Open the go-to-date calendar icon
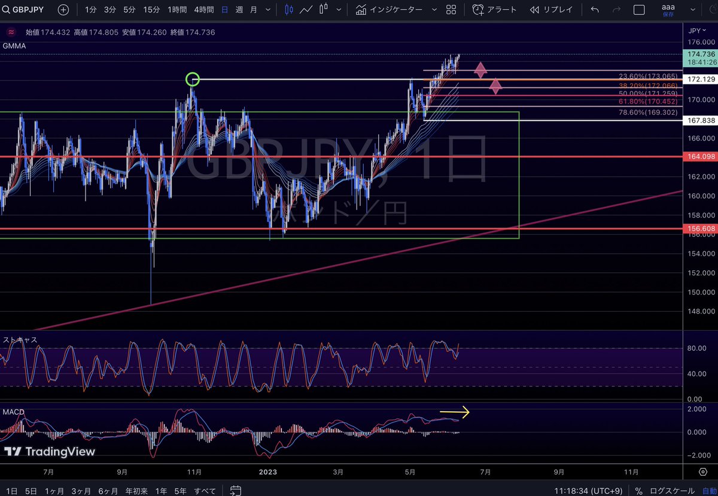Image resolution: width=718 pixels, height=496 pixels. pyautogui.click(x=235, y=489)
